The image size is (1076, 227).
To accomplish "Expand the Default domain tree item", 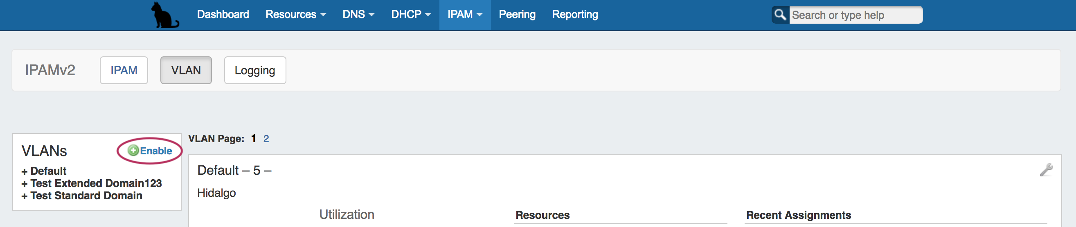I will pos(24,171).
